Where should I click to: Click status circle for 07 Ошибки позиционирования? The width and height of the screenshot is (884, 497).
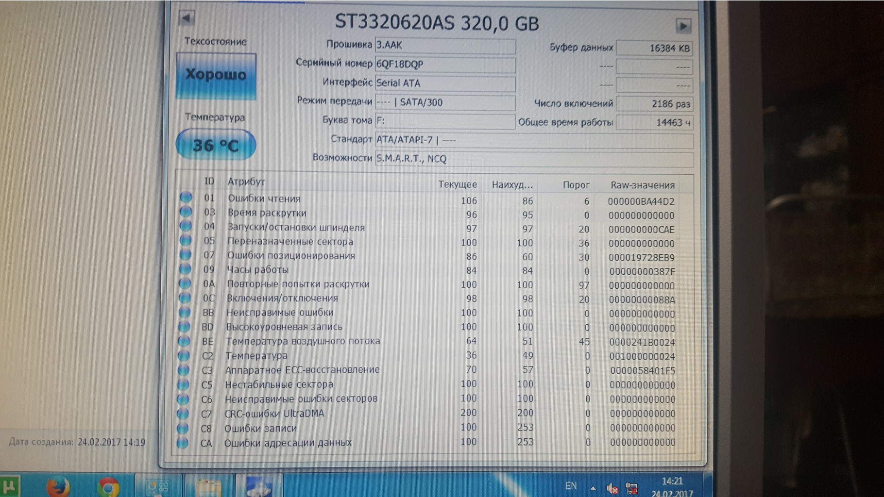tap(185, 254)
